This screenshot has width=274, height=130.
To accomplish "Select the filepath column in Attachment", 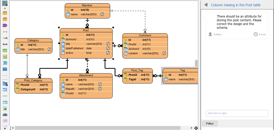I will coord(86,89).
